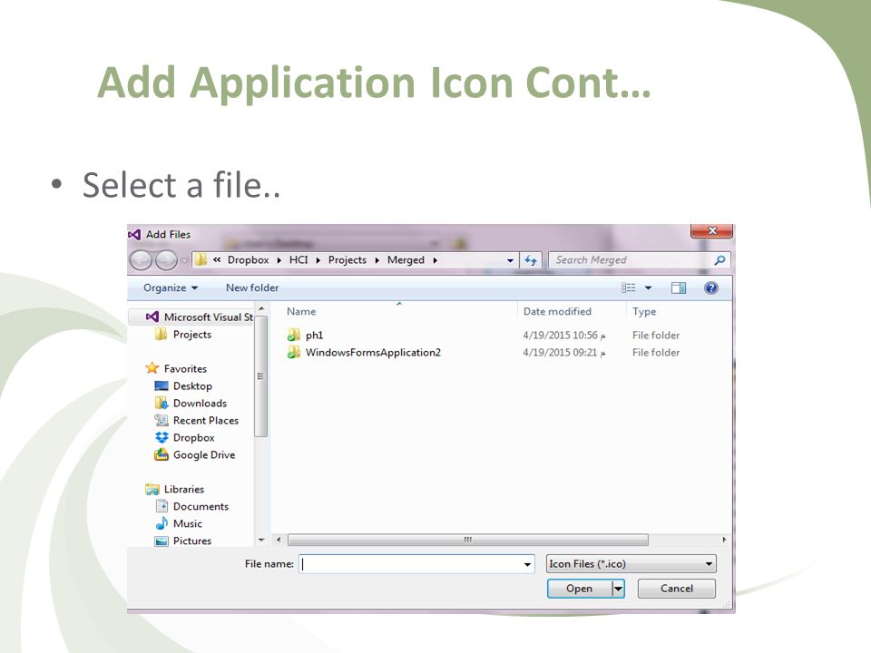871x653 pixels.
Task: Click the file list scroll right arrow
Action: coord(724,540)
